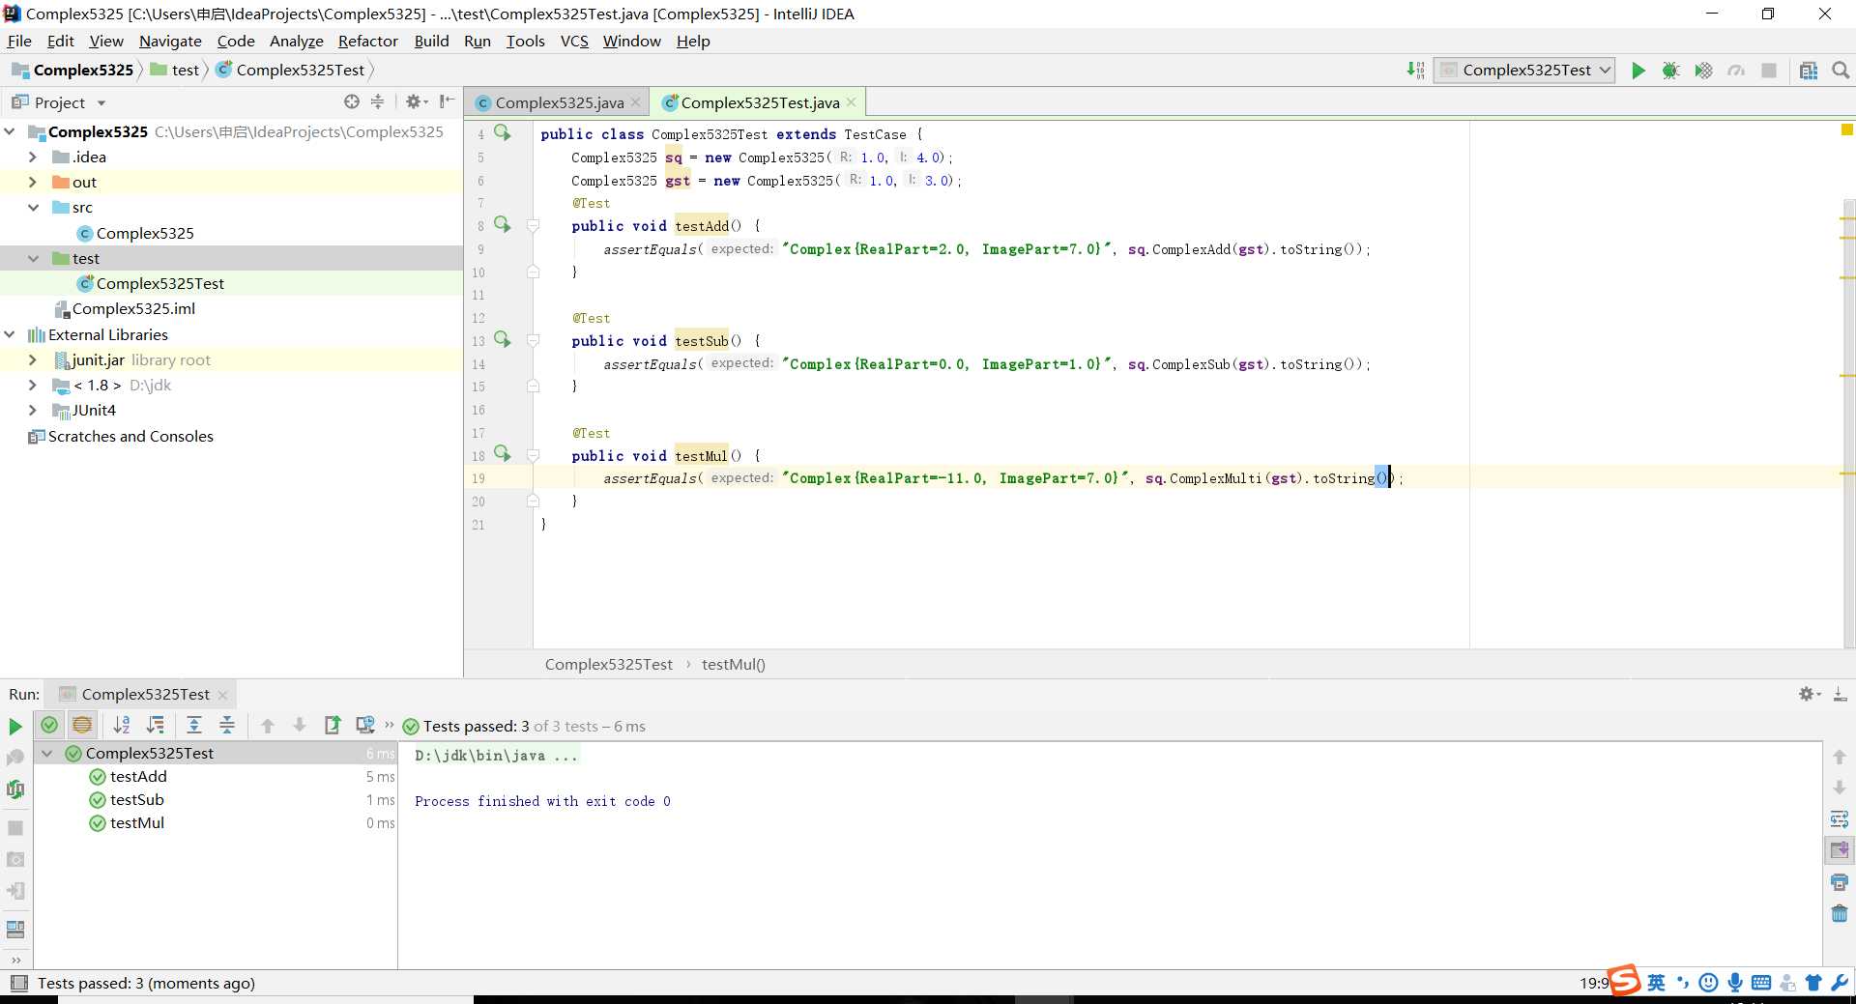Expand junit.jar library root
The width and height of the screenshot is (1856, 1004).
(33, 359)
